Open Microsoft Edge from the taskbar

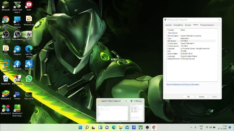[x=114, y=127]
